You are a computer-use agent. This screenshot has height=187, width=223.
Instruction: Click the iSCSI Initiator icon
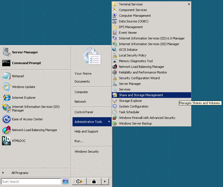(x=115, y=50)
